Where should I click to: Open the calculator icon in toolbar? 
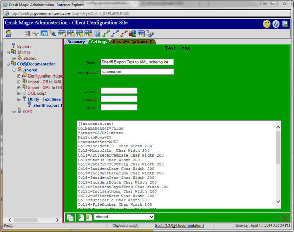coord(97,34)
